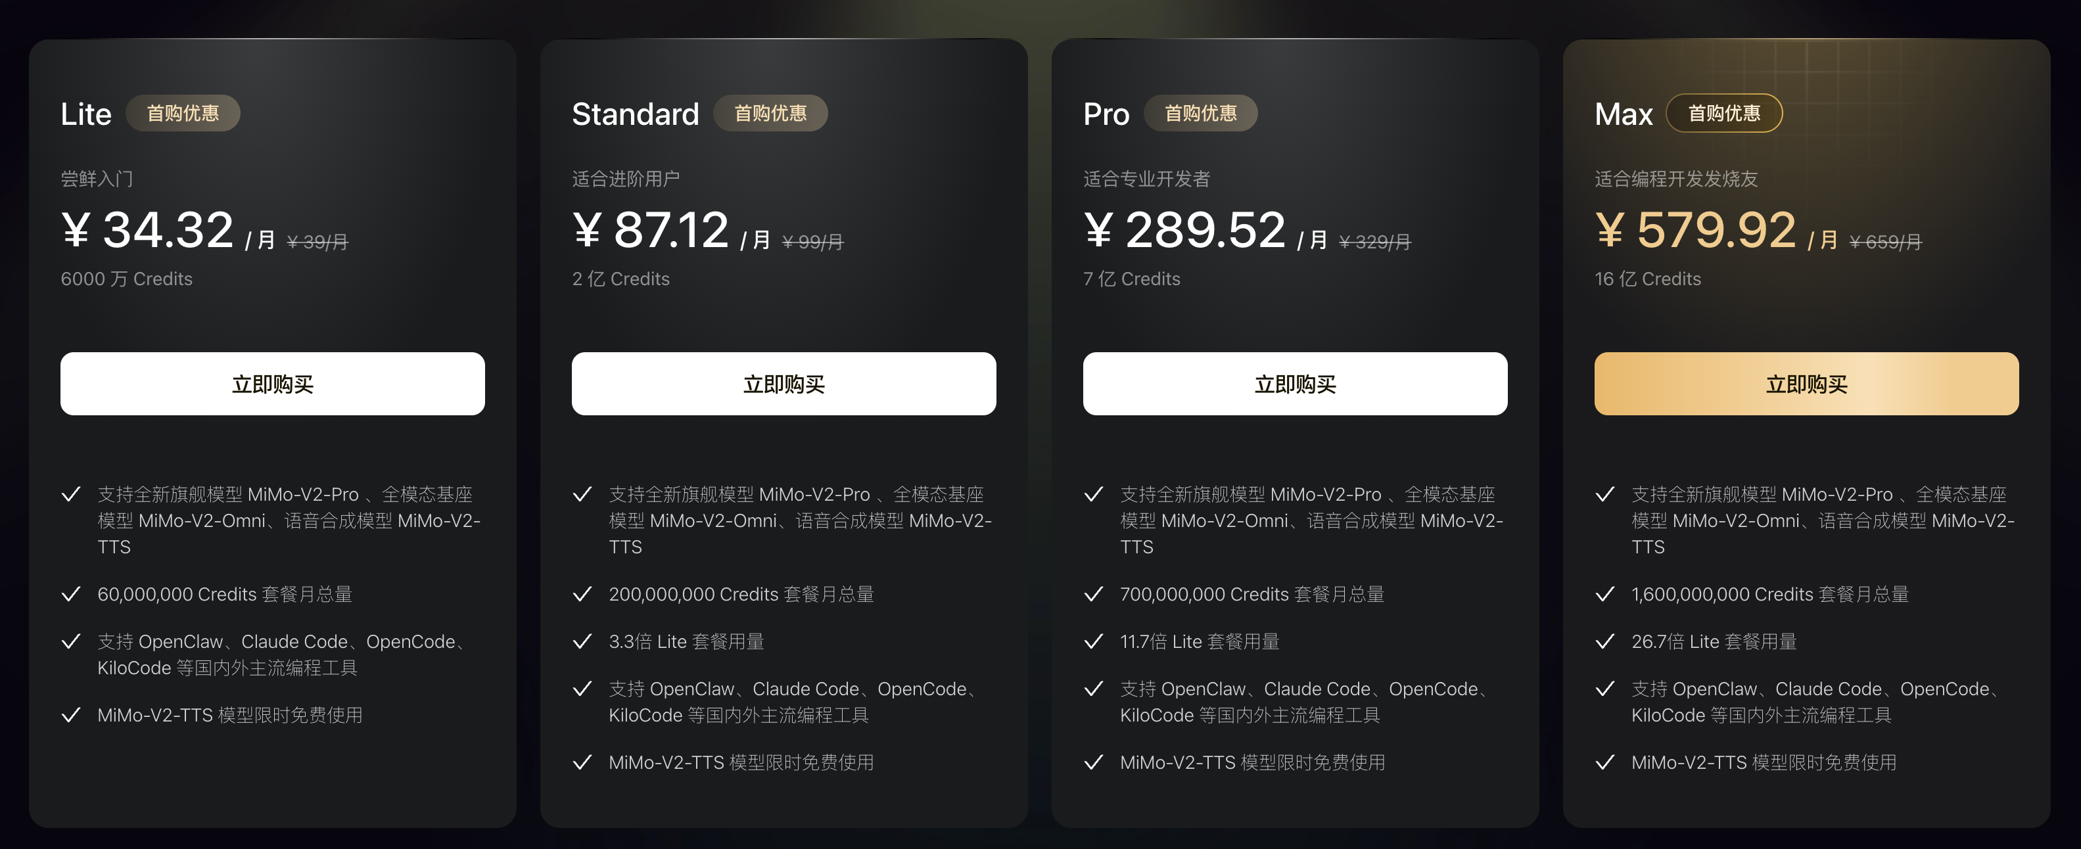Click the Lite plan 立即购买 button
The width and height of the screenshot is (2081, 849).
pos(272,384)
